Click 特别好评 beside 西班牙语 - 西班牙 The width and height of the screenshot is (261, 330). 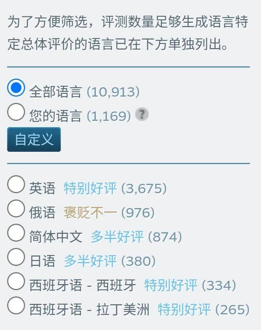click(171, 285)
